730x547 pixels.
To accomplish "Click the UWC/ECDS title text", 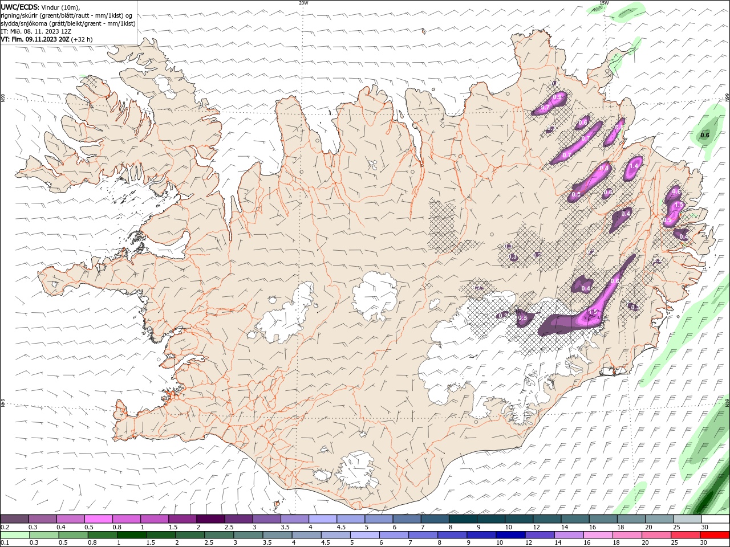I will tap(19, 7).
